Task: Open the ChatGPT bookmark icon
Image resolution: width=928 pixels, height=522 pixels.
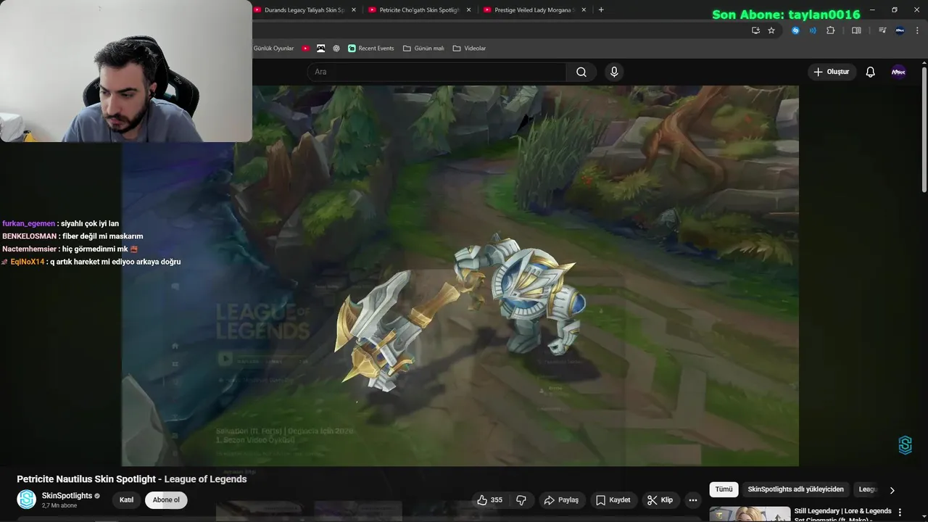Action: pos(336,49)
